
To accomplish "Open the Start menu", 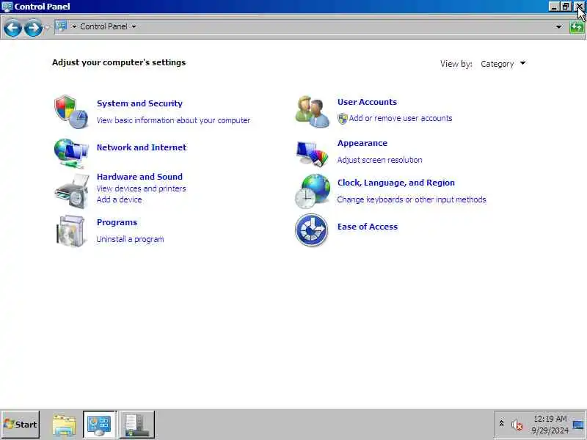I will pyautogui.click(x=21, y=425).
